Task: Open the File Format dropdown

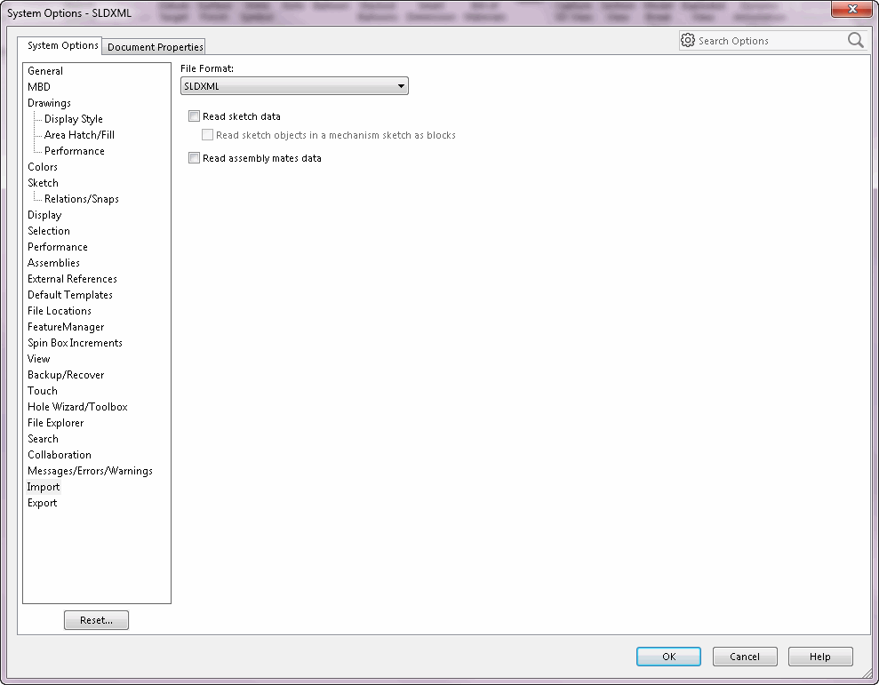Action: coord(294,86)
